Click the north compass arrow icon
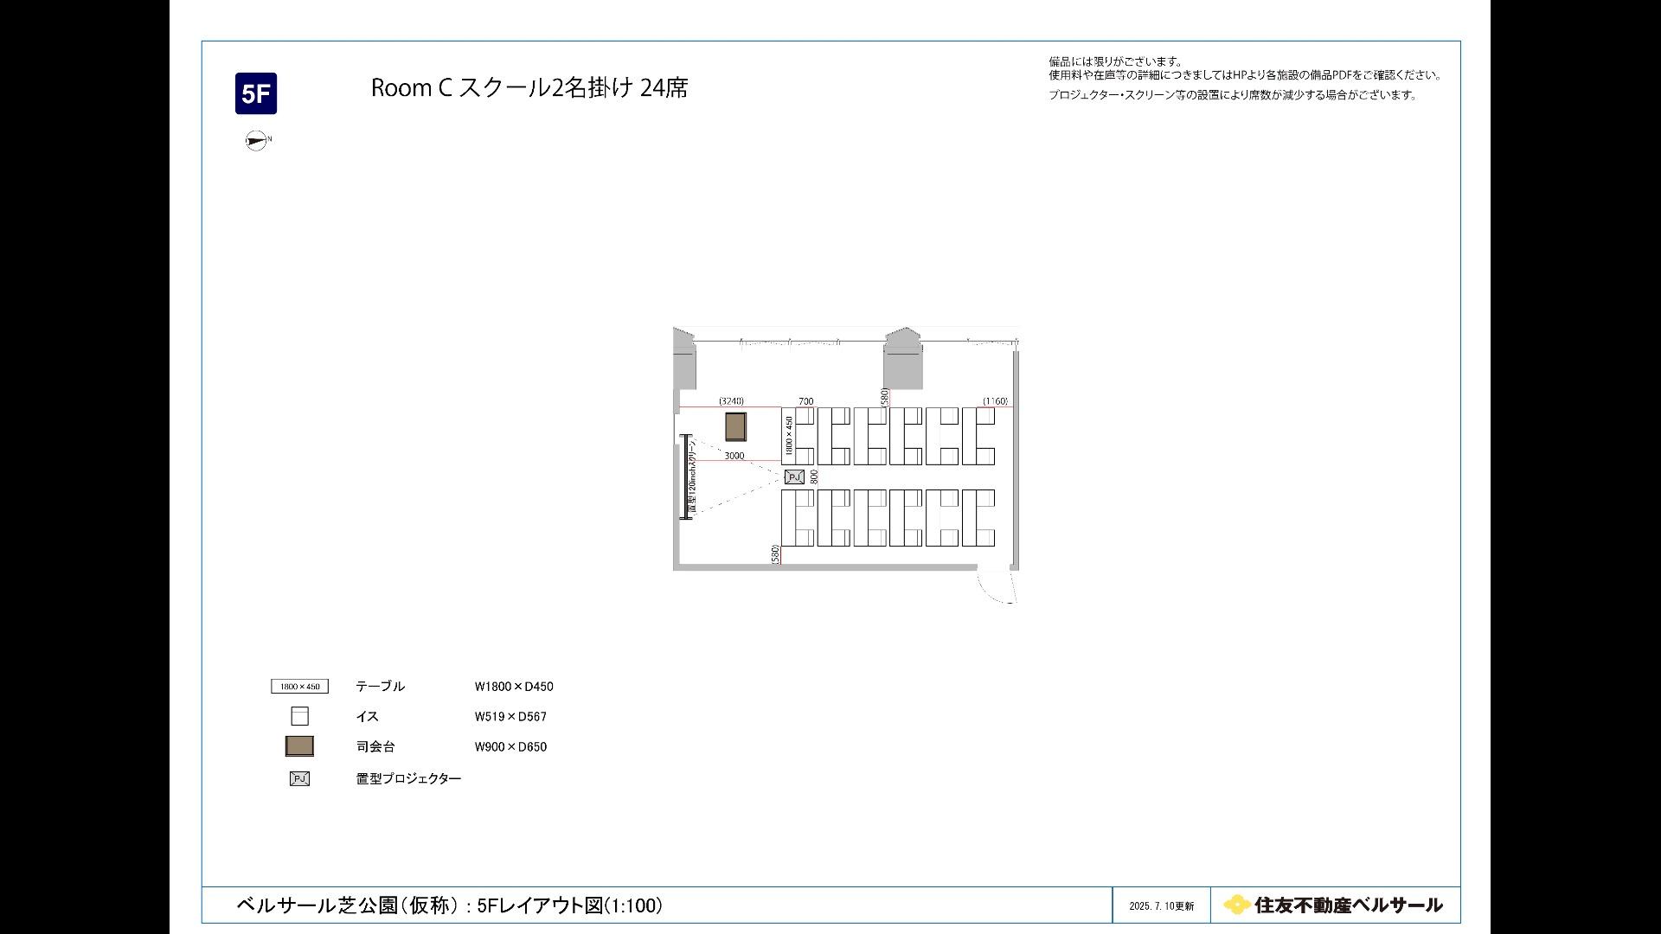Image resolution: width=1661 pixels, height=934 pixels. pos(257,140)
